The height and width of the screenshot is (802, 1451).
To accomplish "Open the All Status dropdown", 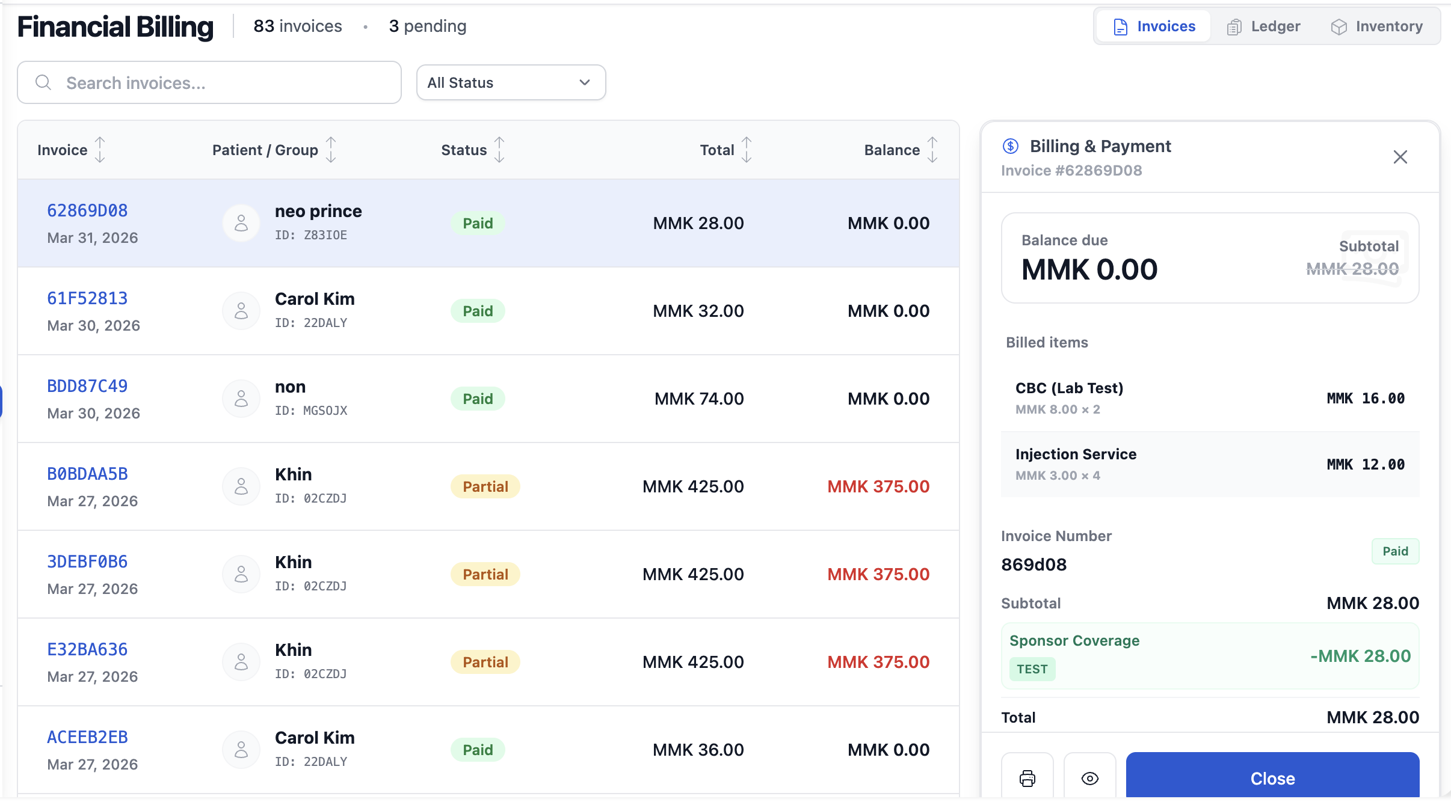I will click(510, 82).
